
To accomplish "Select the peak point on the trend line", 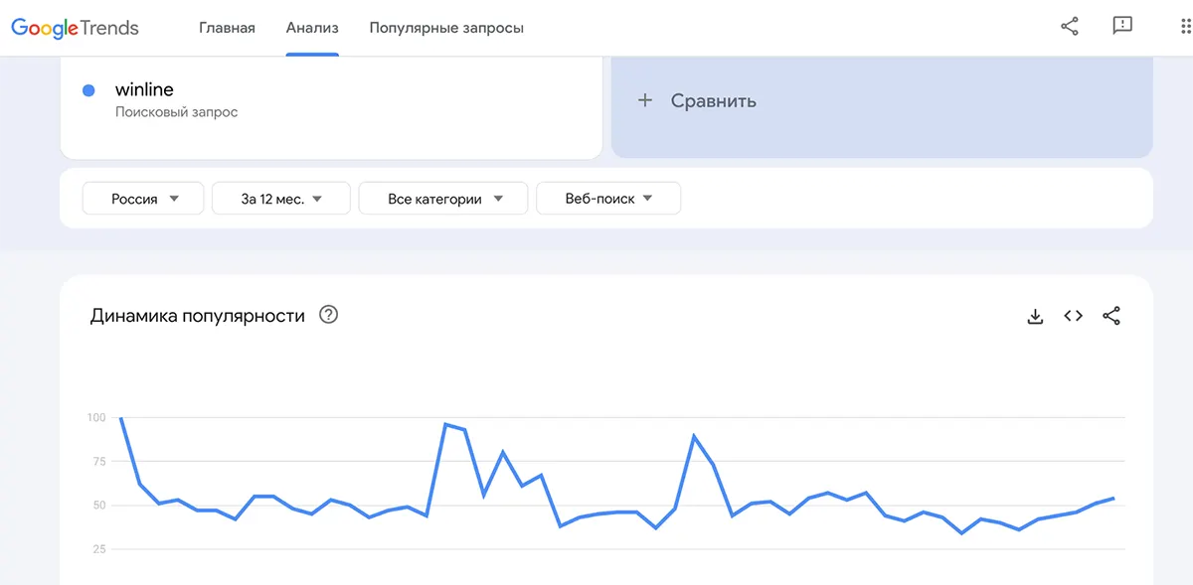I will (x=121, y=418).
